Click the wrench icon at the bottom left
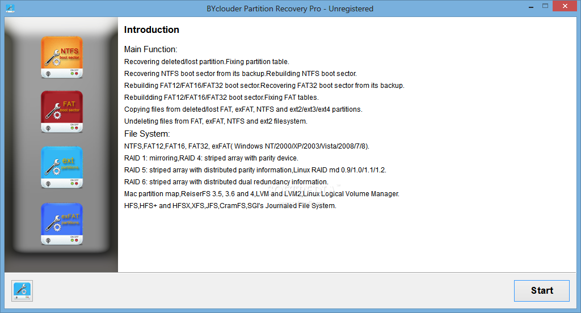The image size is (581, 313). tap(22, 291)
